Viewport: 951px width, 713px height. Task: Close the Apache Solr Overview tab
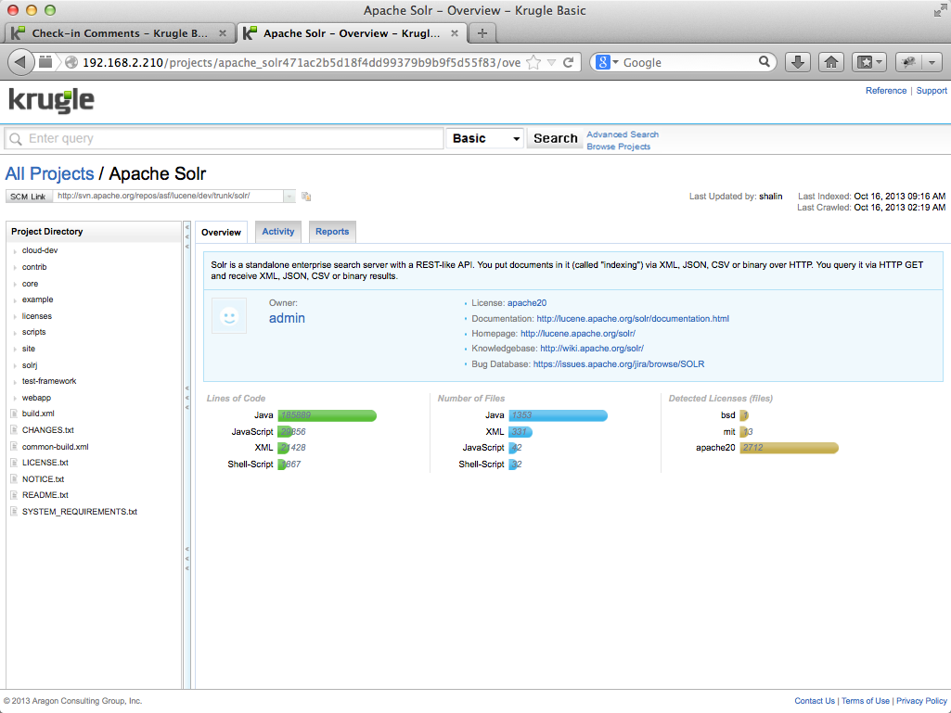(x=455, y=33)
